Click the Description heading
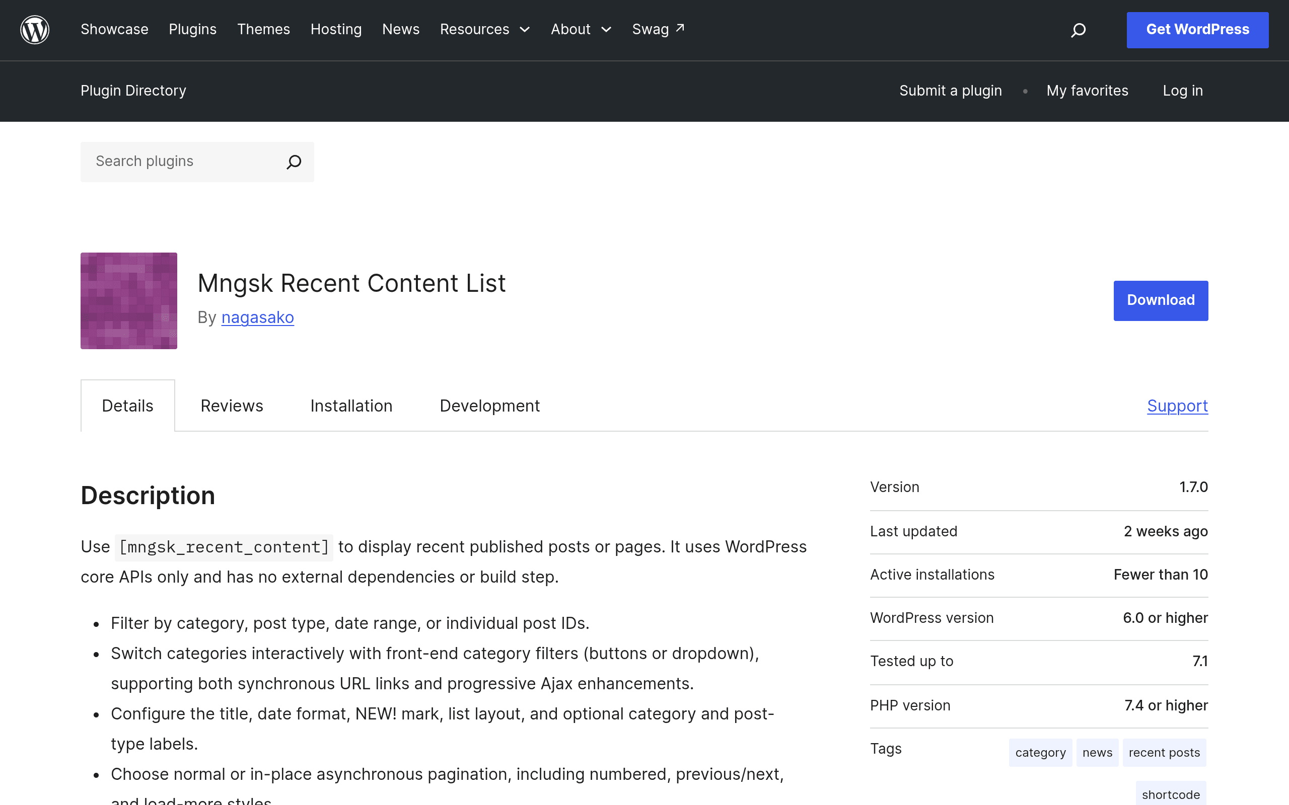 148,496
